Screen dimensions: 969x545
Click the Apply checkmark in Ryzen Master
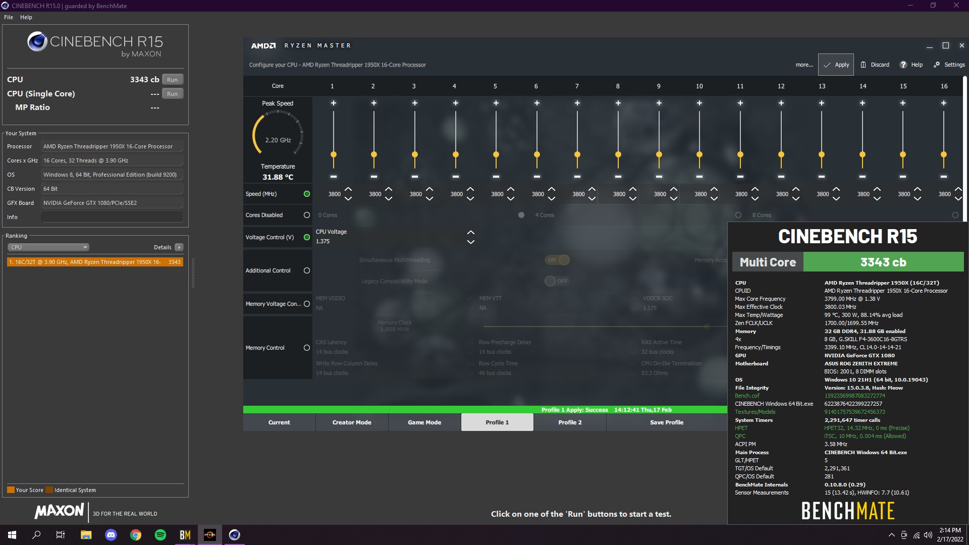point(836,65)
